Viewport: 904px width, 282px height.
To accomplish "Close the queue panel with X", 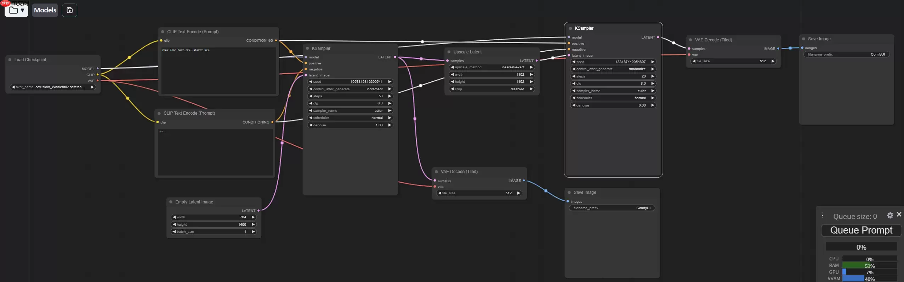I will tap(899, 214).
